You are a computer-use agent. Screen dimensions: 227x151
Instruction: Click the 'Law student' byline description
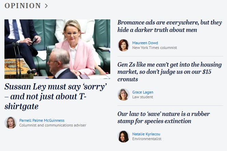click(143, 97)
